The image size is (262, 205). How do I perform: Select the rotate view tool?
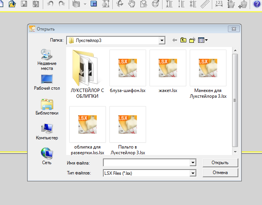click(x=120, y=4)
